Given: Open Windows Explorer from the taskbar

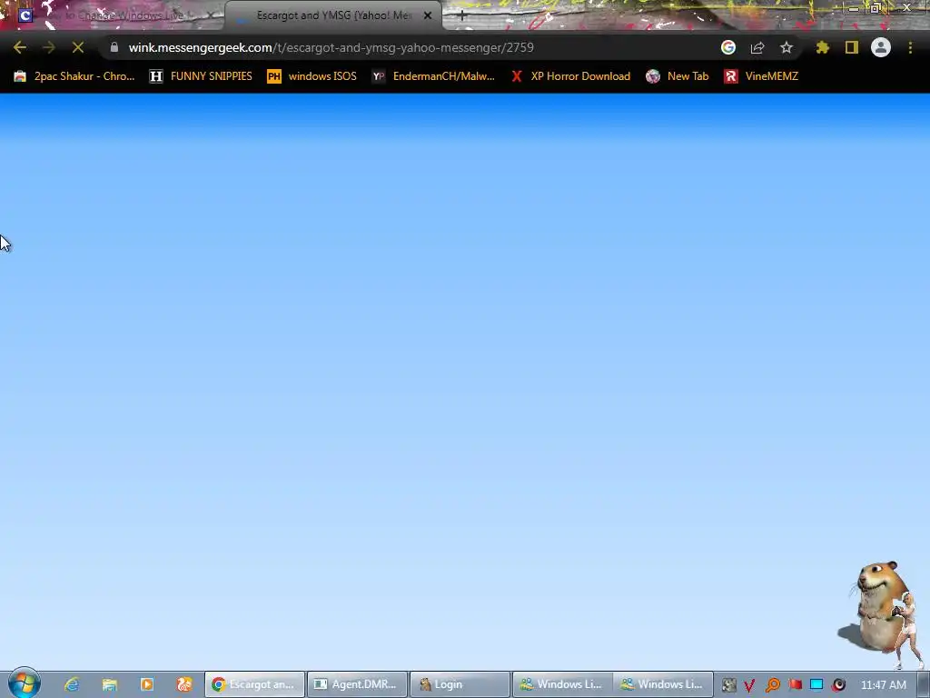Looking at the screenshot, I should point(110,684).
